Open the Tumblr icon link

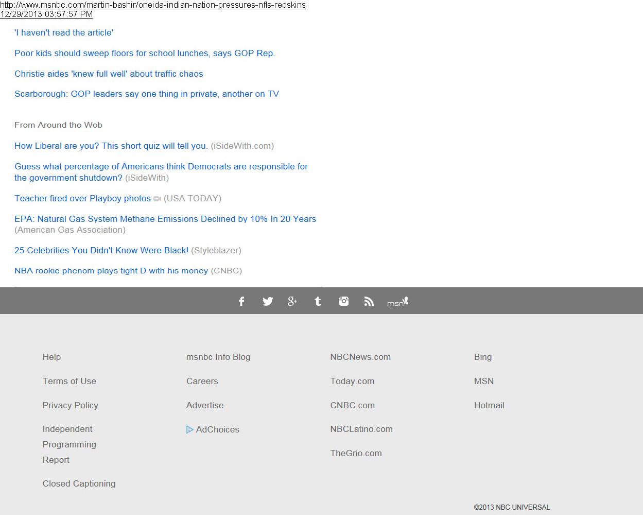click(x=318, y=301)
